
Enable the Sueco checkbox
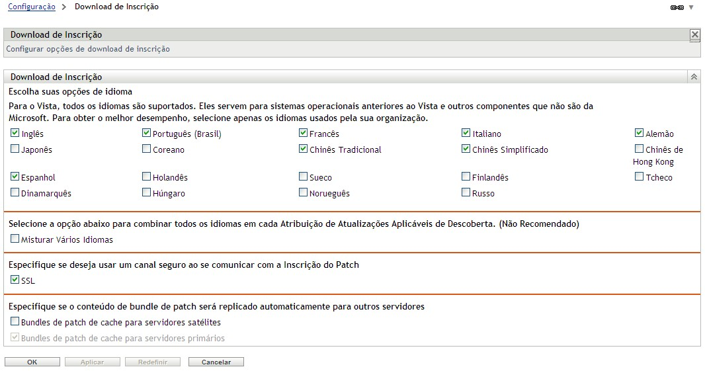(x=303, y=177)
